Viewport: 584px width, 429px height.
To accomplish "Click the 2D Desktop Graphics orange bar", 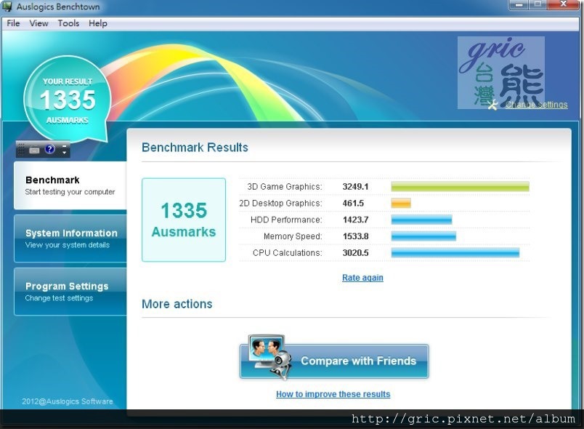I will tap(401, 203).
